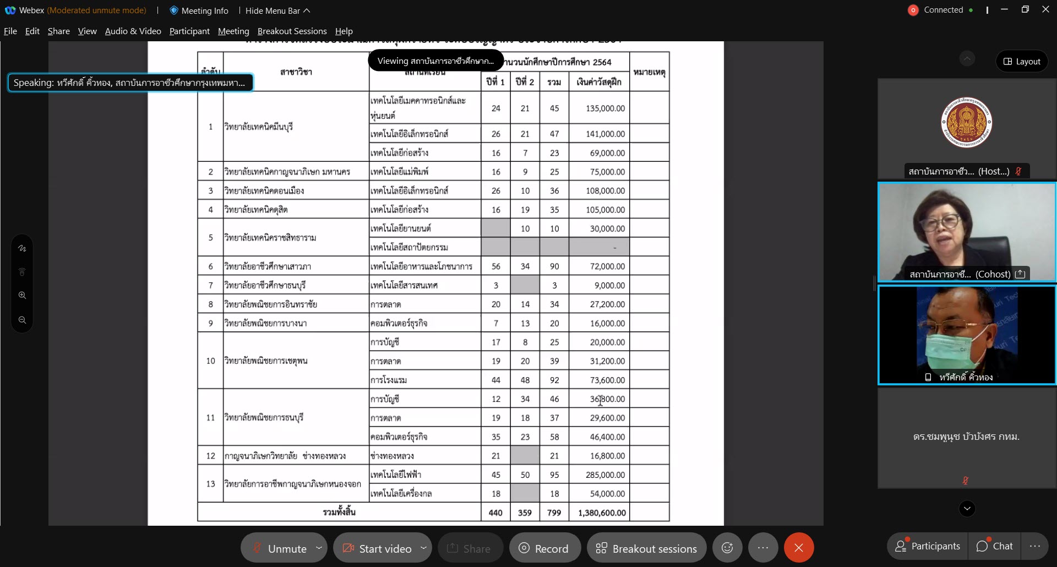Viewport: 1057px width, 567px height.
Task: Click the Speaking: ทวีศักดิ์ คิ้วทอง indicator
Action: coord(130,83)
